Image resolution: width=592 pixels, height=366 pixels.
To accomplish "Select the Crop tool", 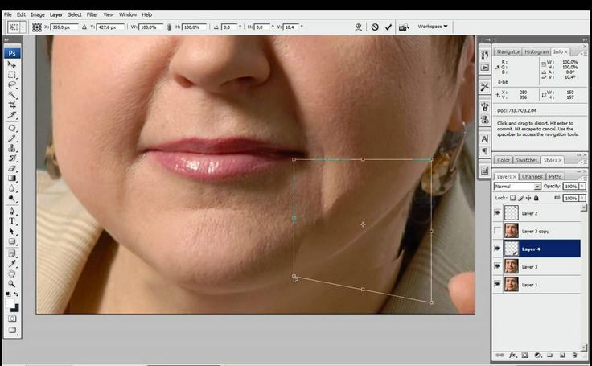I will click(12, 105).
